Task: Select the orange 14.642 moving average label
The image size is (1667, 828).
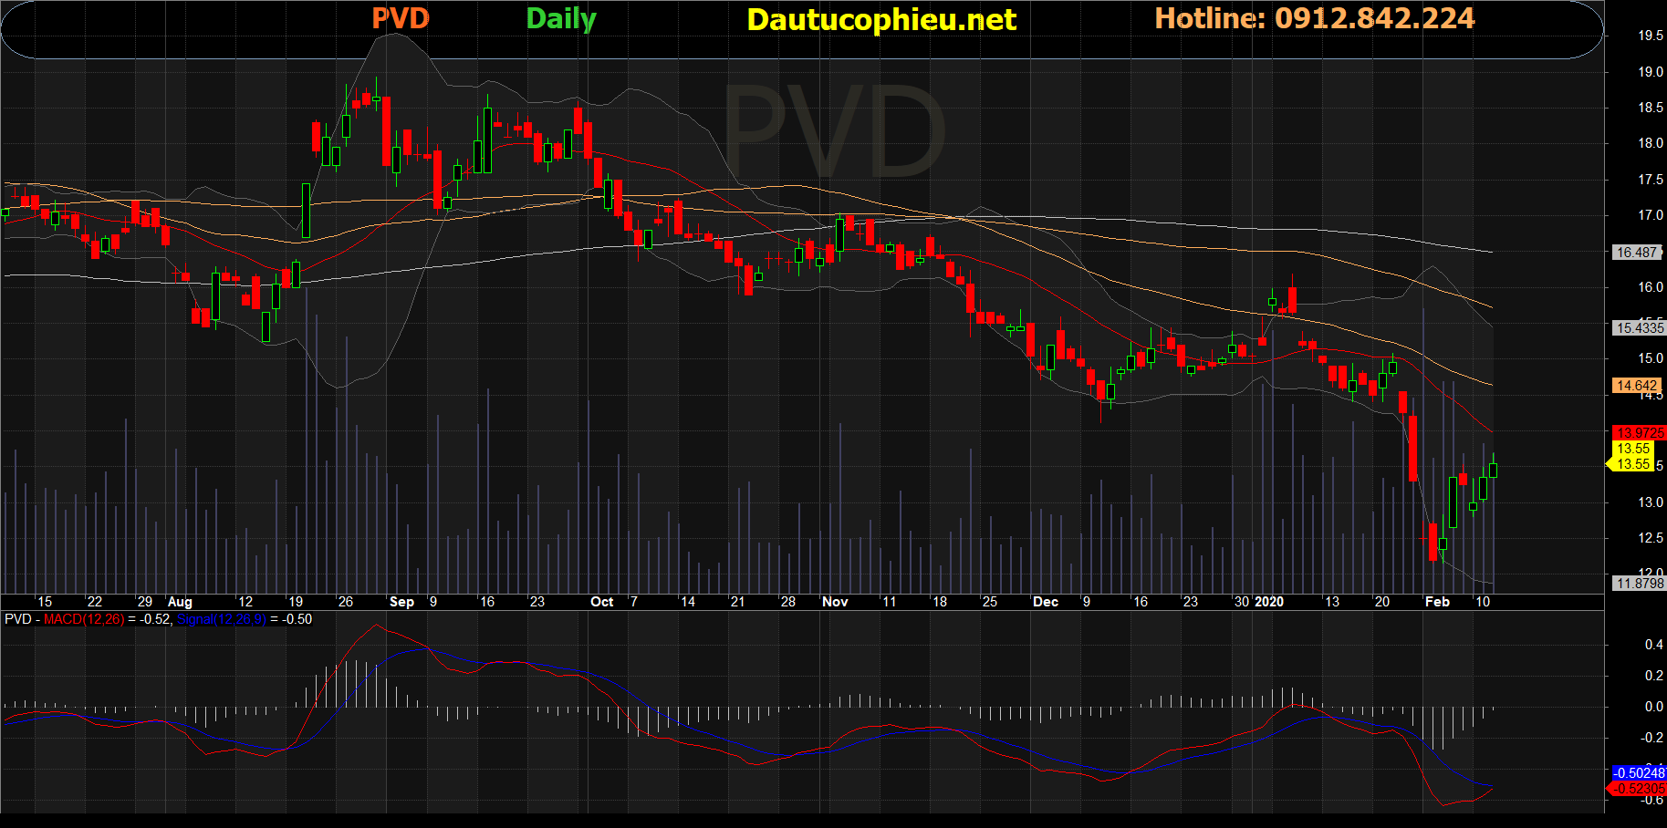Action: [x=1635, y=386]
